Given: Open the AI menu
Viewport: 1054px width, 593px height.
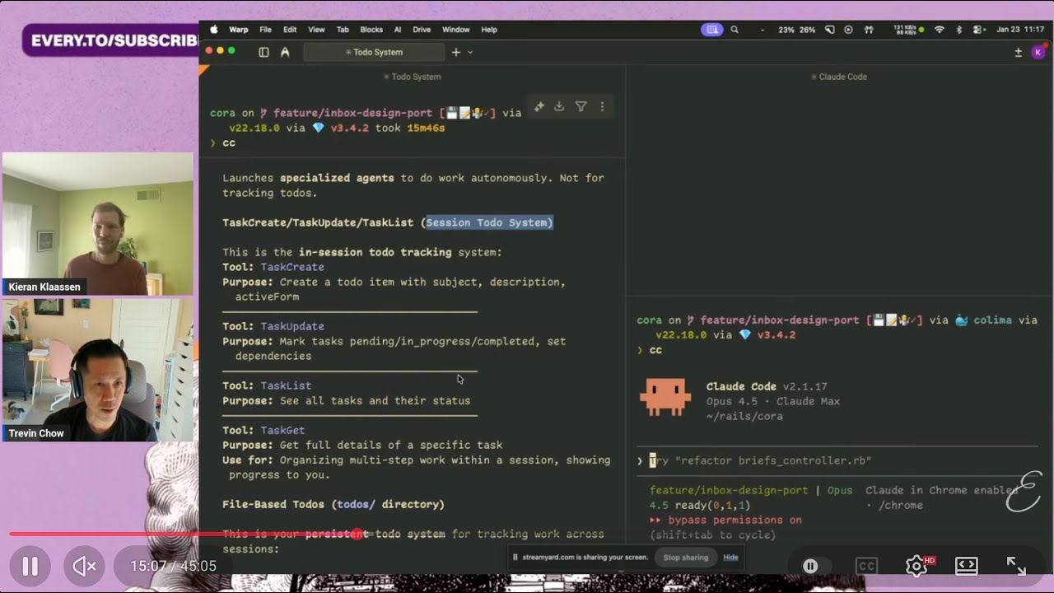Looking at the screenshot, I should pos(398,30).
